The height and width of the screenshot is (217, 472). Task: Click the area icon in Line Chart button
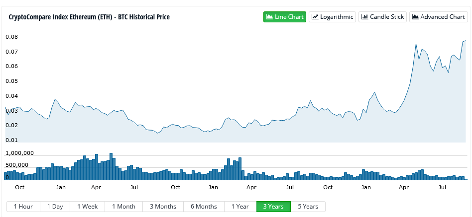[270, 17]
